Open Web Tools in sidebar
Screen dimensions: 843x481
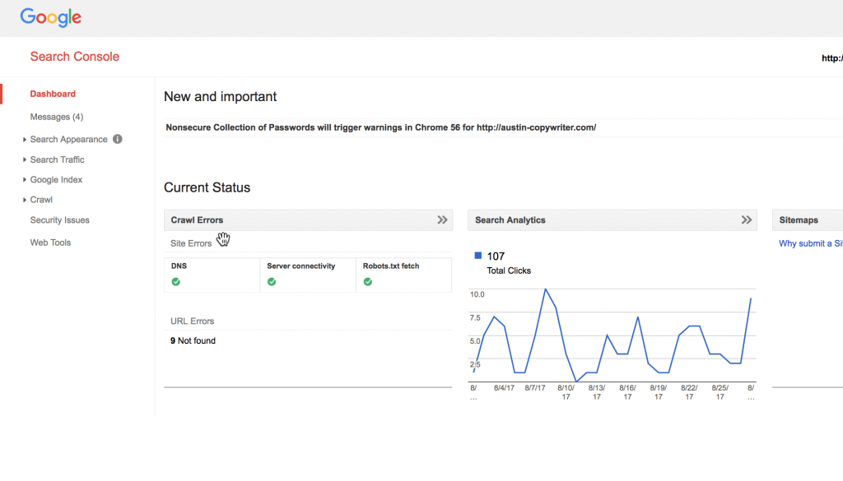click(x=50, y=243)
